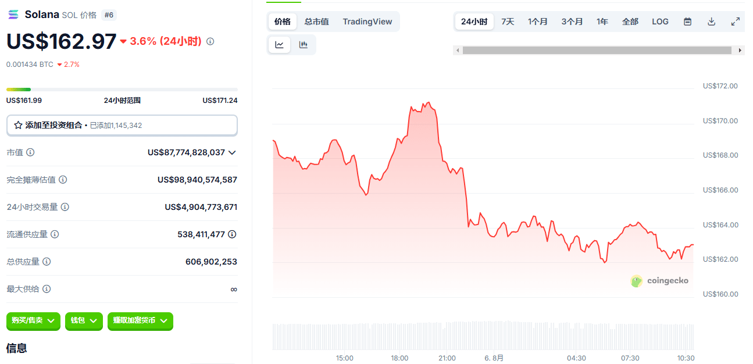Open info icon beside 538,411,477 value
This screenshot has height=364, width=753.
click(232, 234)
